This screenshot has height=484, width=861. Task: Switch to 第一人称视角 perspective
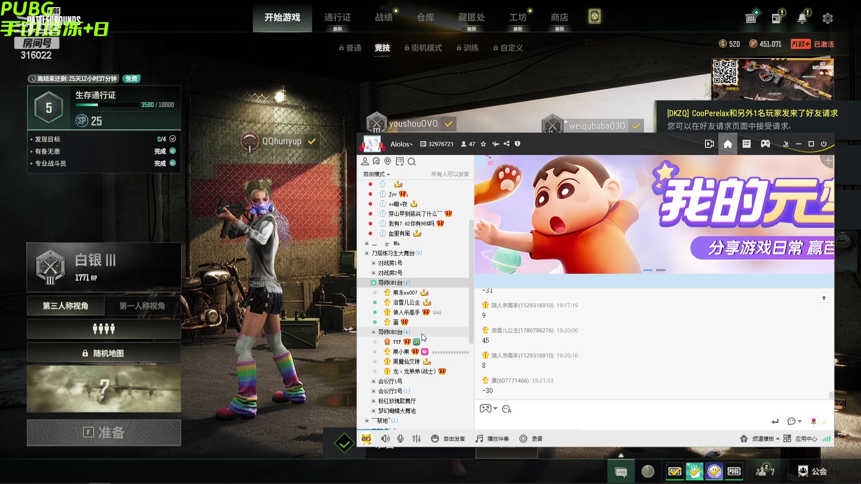142,306
